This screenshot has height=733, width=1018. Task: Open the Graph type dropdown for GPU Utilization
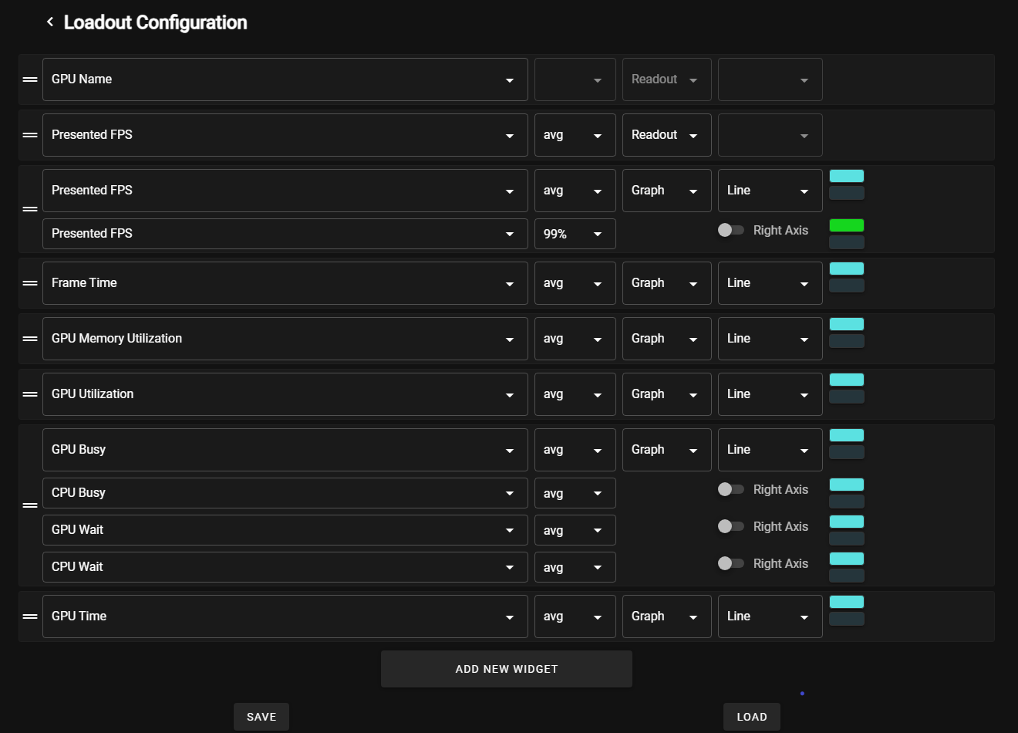pos(667,394)
